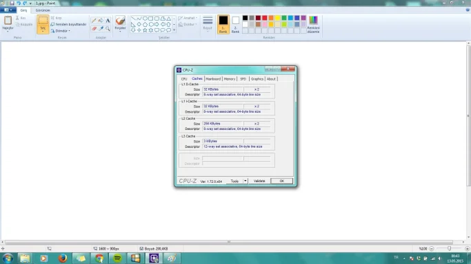Select the Color picker eyedropper tool
Image resolution: width=471 pixels, height=264 pixels.
point(101,28)
